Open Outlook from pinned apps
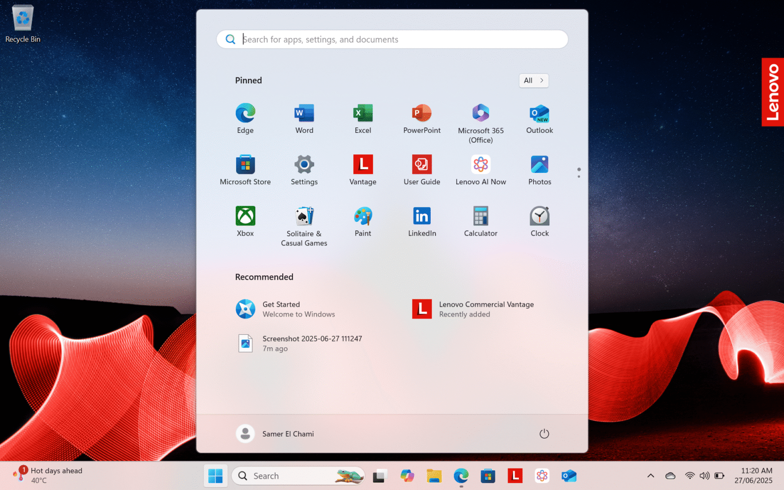Image resolution: width=784 pixels, height=490 pixels. point(539,119)
